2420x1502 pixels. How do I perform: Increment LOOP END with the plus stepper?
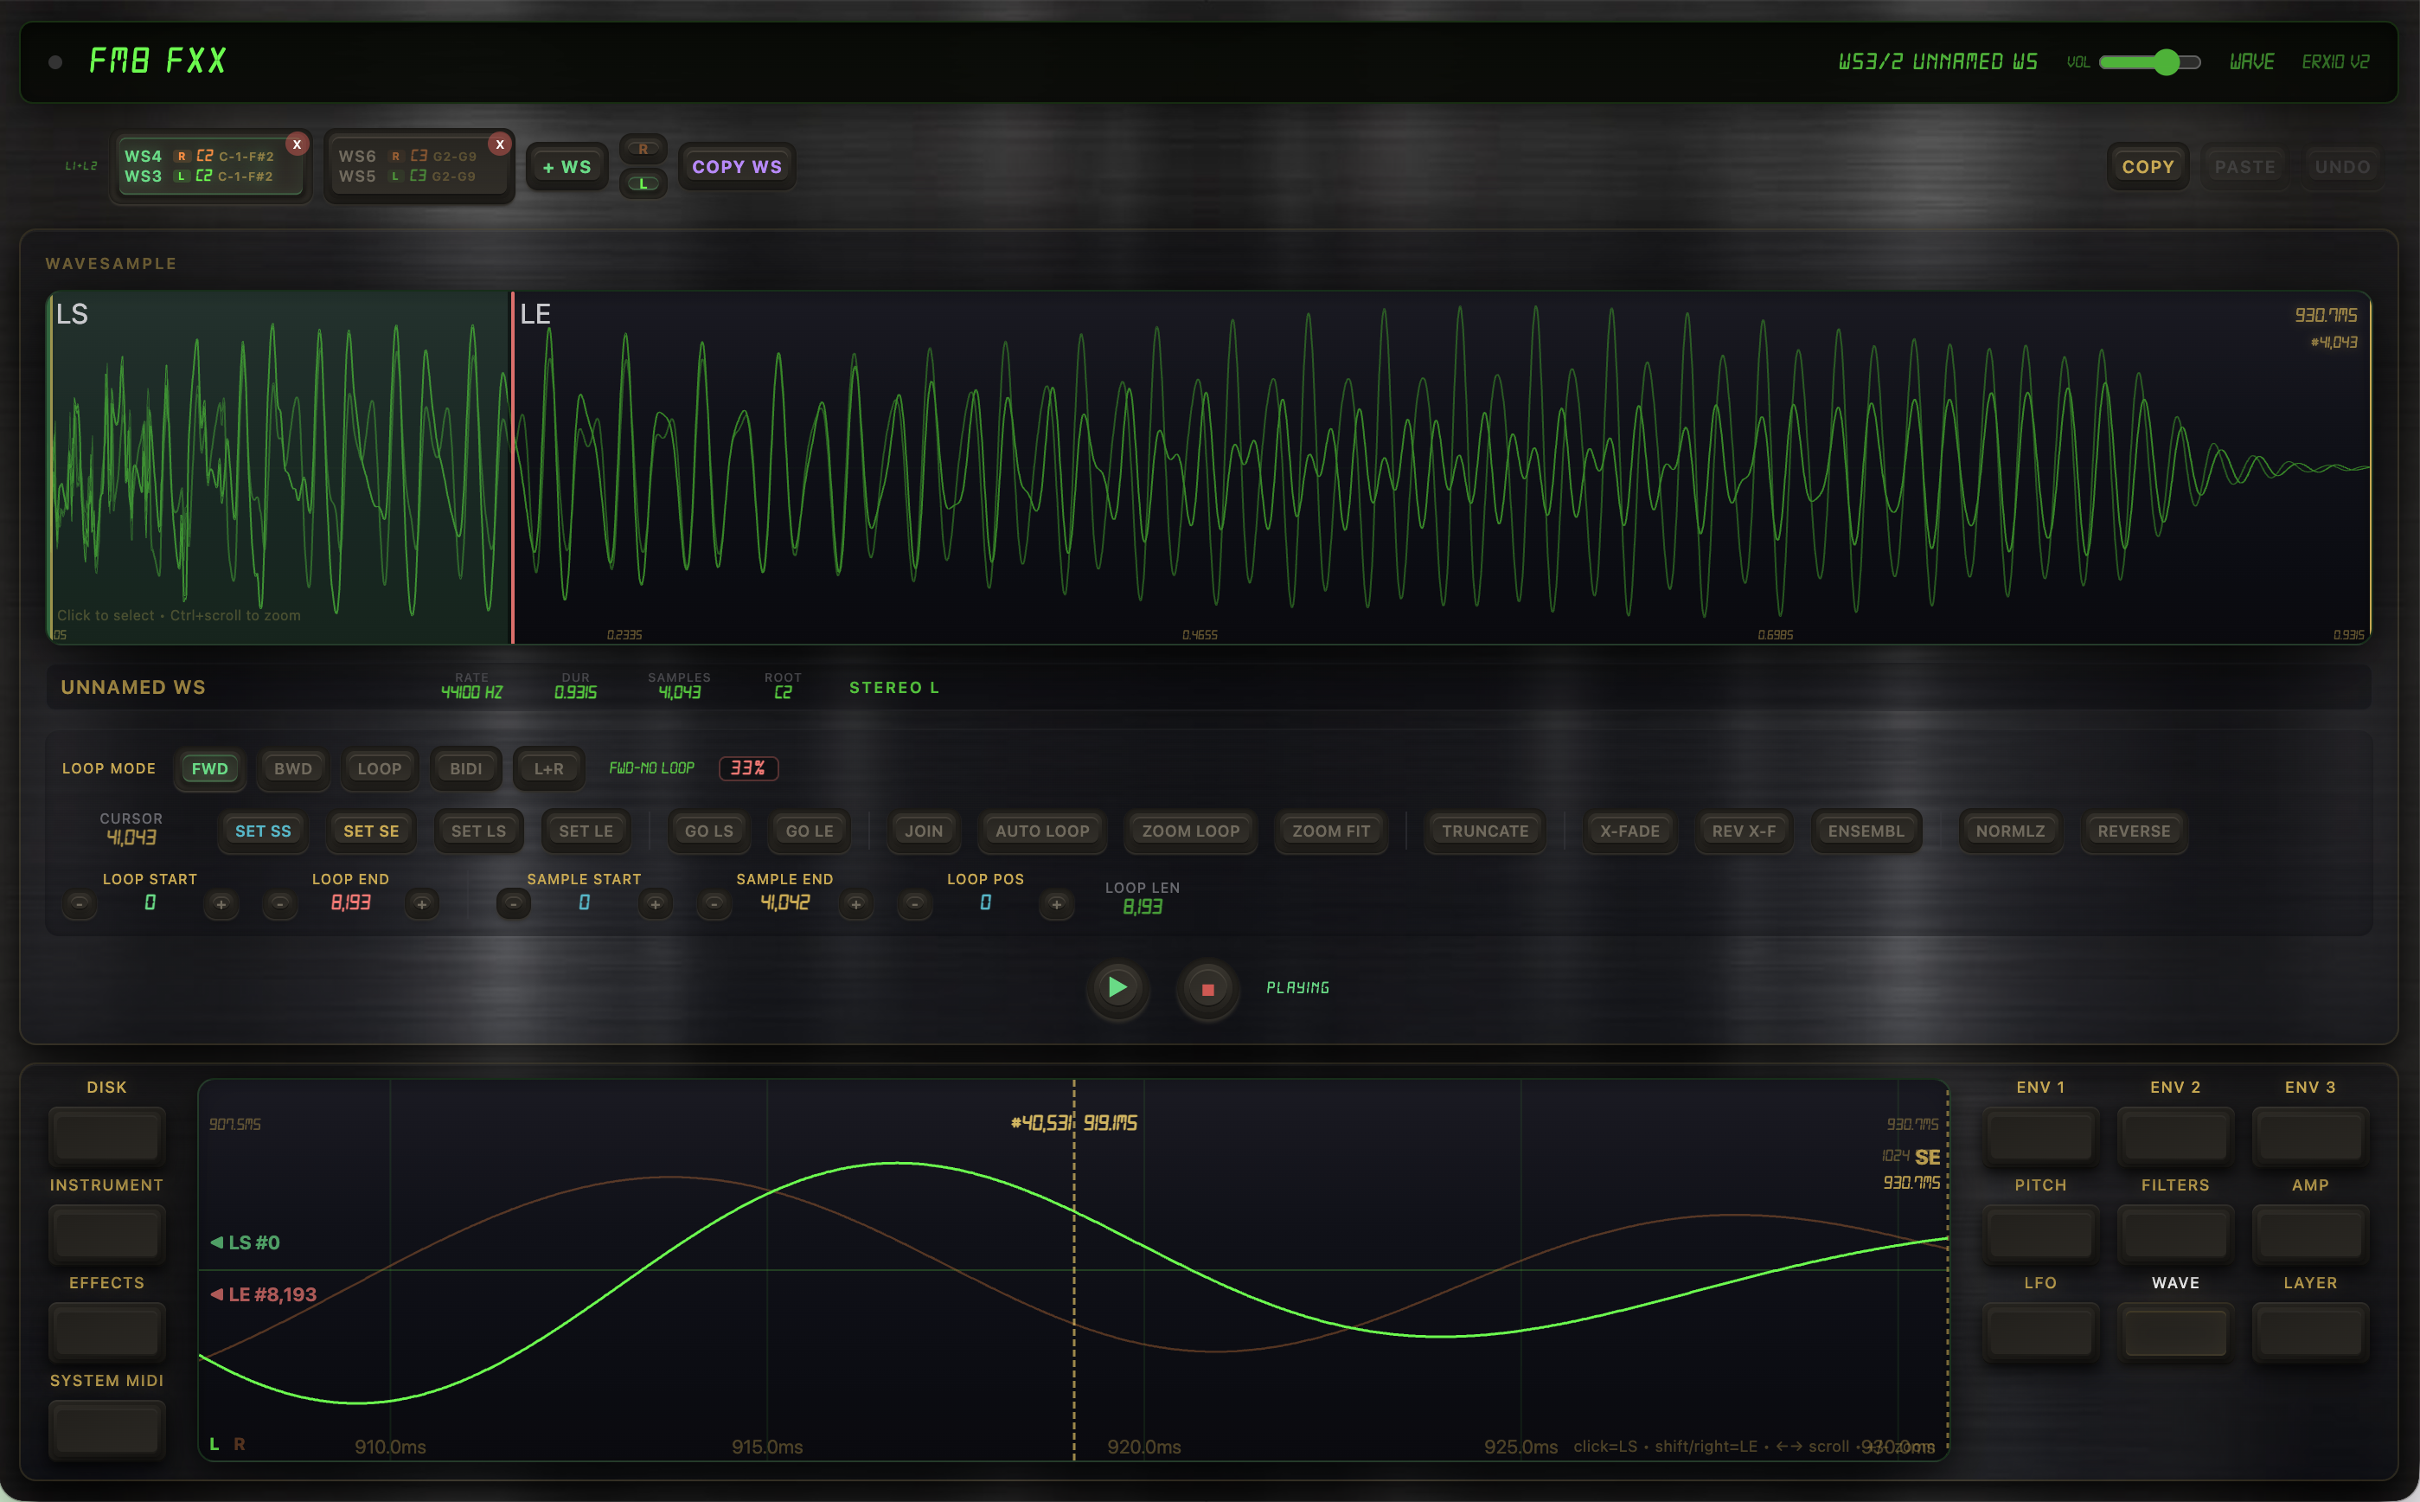[x=422, y=904]
